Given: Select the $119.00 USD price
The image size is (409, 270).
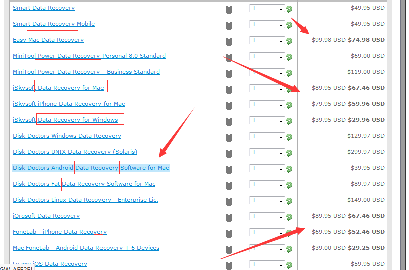Looking at the screenshot, I should pos(366,72).
